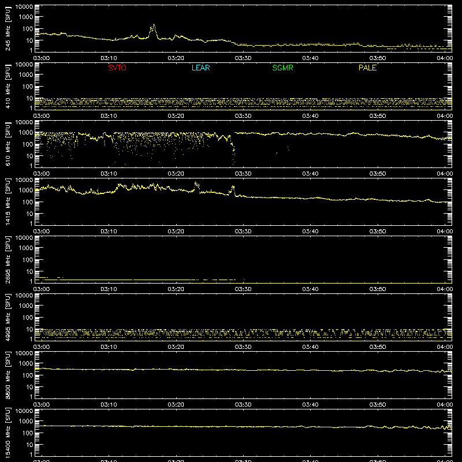Screen dimensions: 462x462
Task: Click the green SGMR station label
Action: click(x=282, y=68)
